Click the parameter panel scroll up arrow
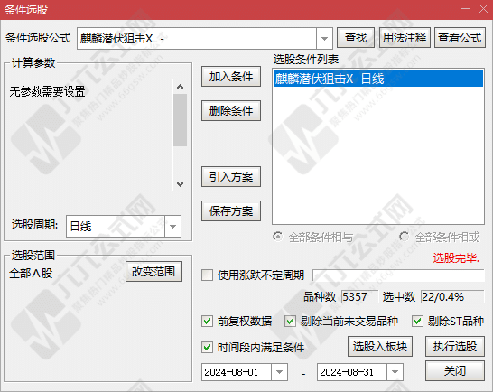 [x=180, y=87]
